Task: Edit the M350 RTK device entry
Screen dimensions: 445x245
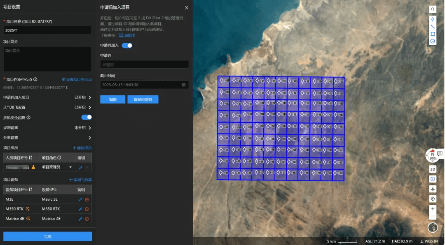Action: (x=80, y=209)
